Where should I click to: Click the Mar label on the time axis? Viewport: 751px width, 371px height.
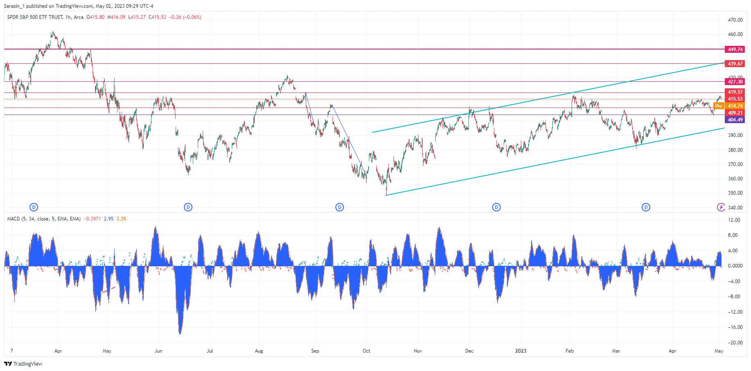pos(616,351)
